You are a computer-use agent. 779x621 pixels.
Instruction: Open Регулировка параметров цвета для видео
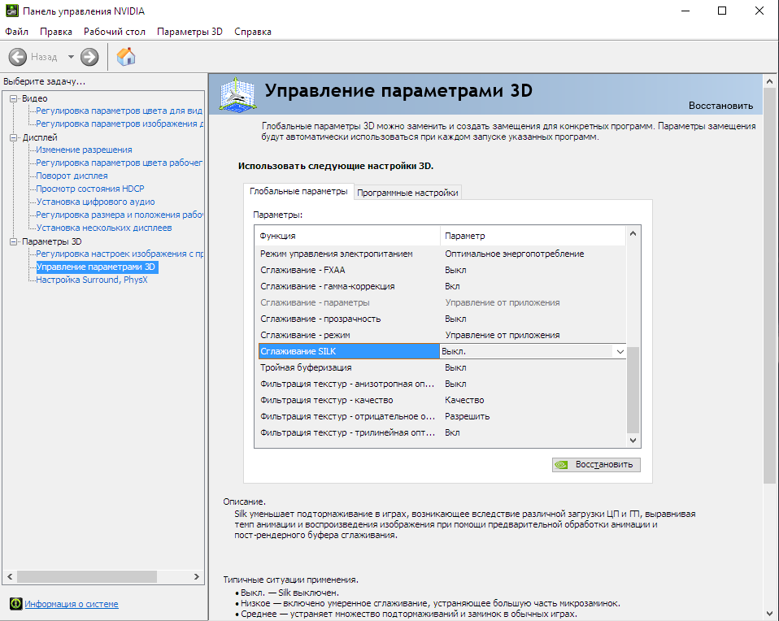click(120, 111)
